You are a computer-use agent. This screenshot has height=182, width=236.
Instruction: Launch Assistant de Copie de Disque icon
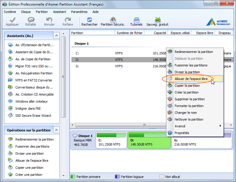coord(10,52)
